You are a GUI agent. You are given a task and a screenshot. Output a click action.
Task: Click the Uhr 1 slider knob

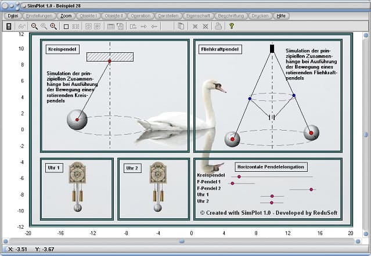[x=272, y=196]
